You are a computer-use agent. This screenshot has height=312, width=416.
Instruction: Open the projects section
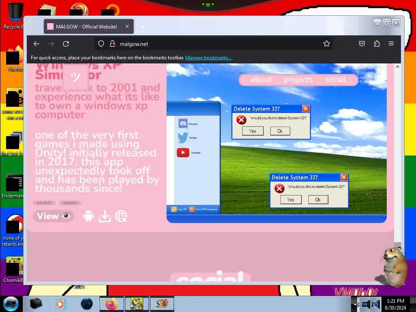click(x=298, y=80)
